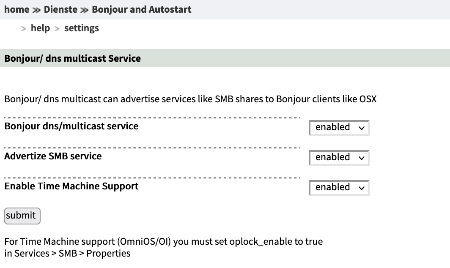Open the help submenu item
This screenshot has height=268, width=450.
(x=40, y=28)
